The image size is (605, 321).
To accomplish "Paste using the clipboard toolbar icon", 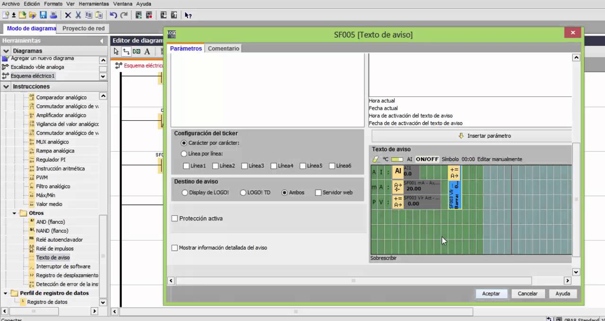I will pos(99,15).
